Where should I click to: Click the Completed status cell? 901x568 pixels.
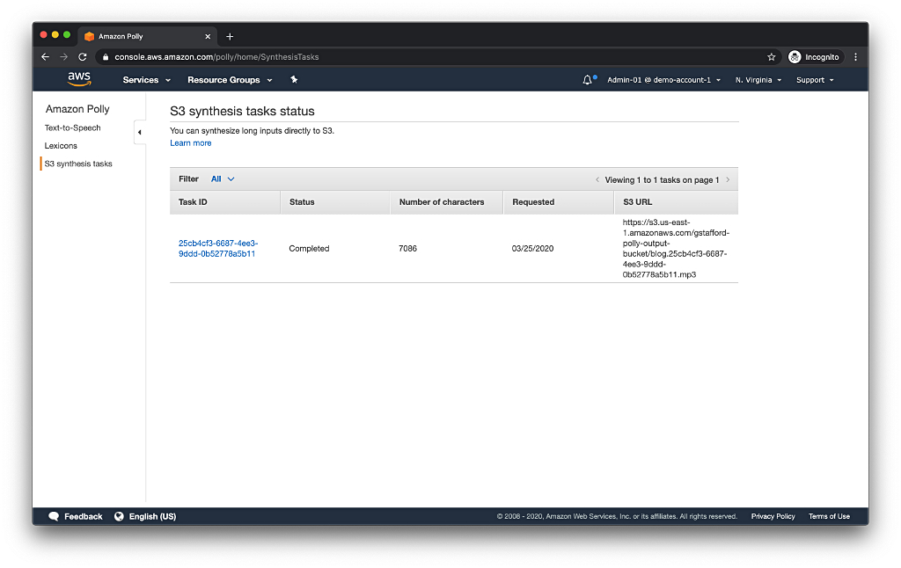coord(309,248)
